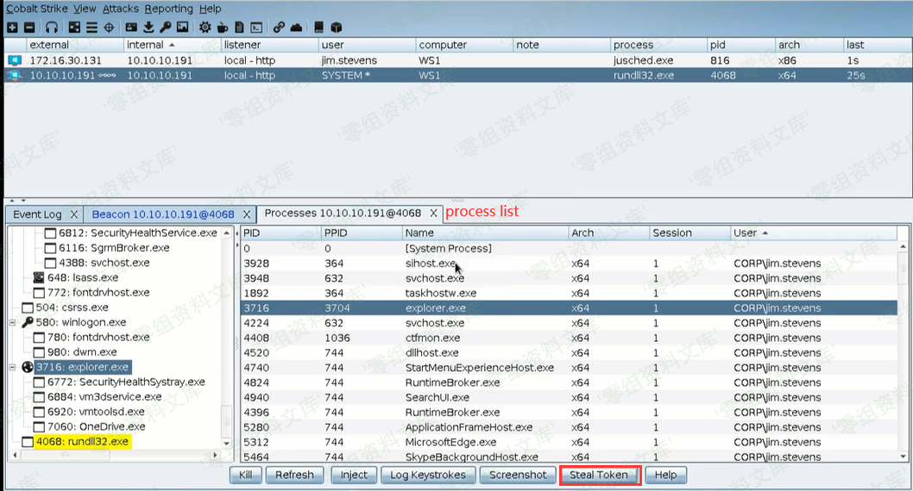This screenshot has width=913, height=491.
Task: Collapse the 580 winlogon.exe tree node
Action: (x=12, y=322)
